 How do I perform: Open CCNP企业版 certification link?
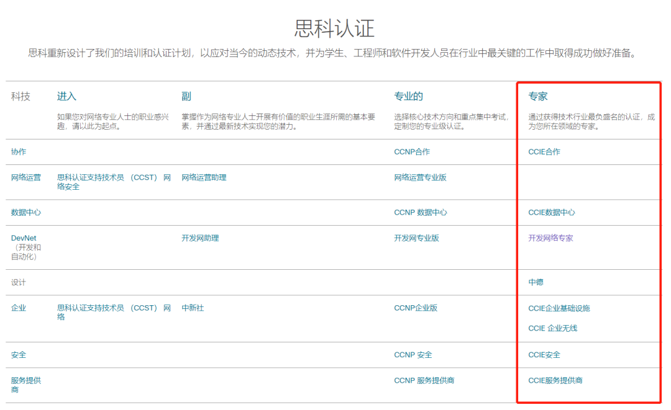point(416,308)
